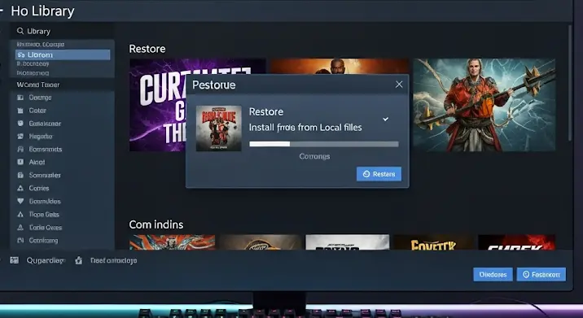Click the vertical scrollbar on the right edge
This screenshot has width=583, height=318.
click(570, 83)
